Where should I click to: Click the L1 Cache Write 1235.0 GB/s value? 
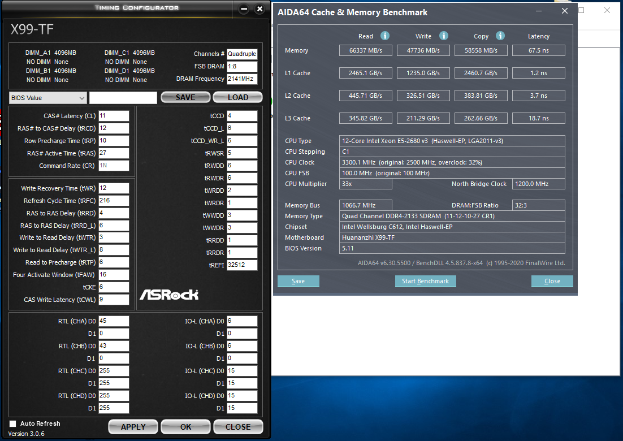coord(423,73)
